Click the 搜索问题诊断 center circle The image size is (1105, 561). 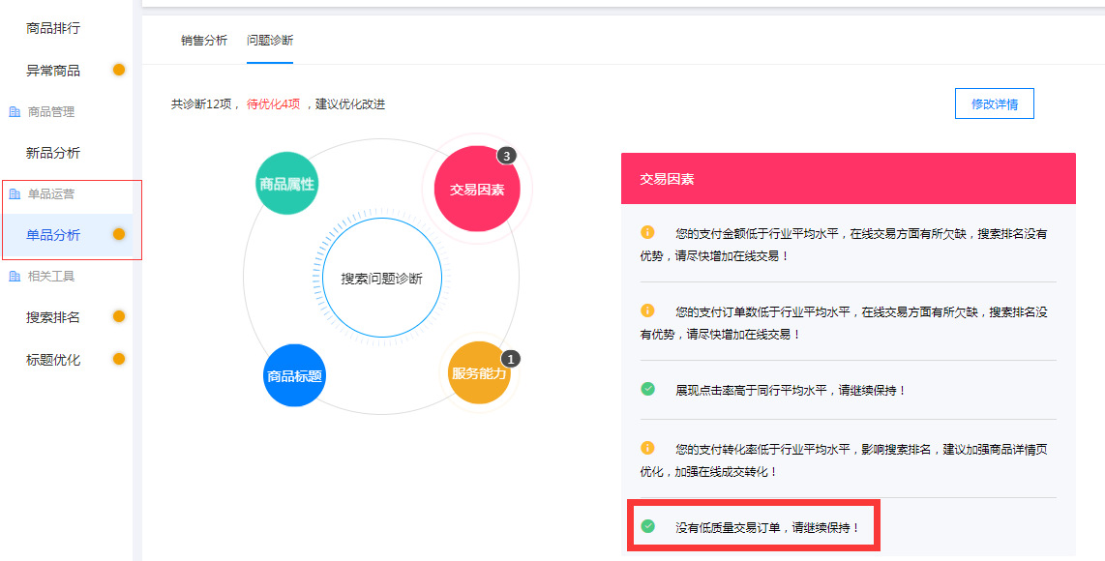(381, 279)
